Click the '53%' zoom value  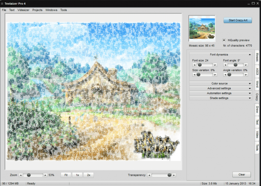[x=51, y=175]
